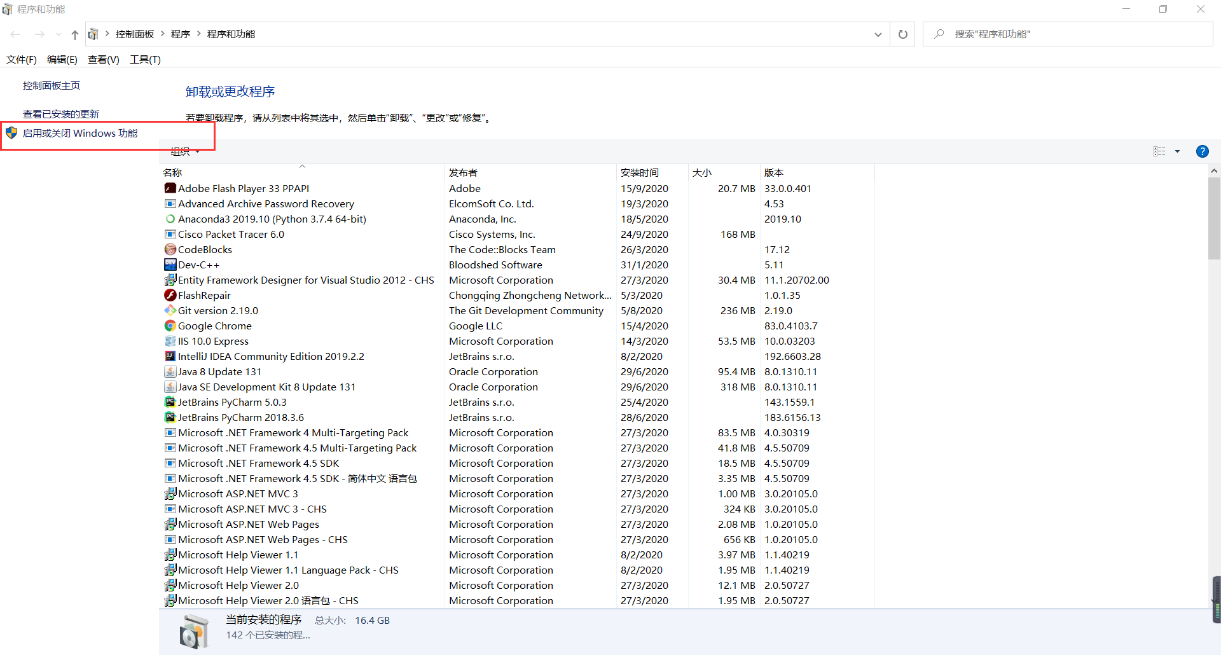Select the Java 8 Update 131 icon
Image resolution: width=1221 pixels, height=655 pixels.
(x=170, y=371)
